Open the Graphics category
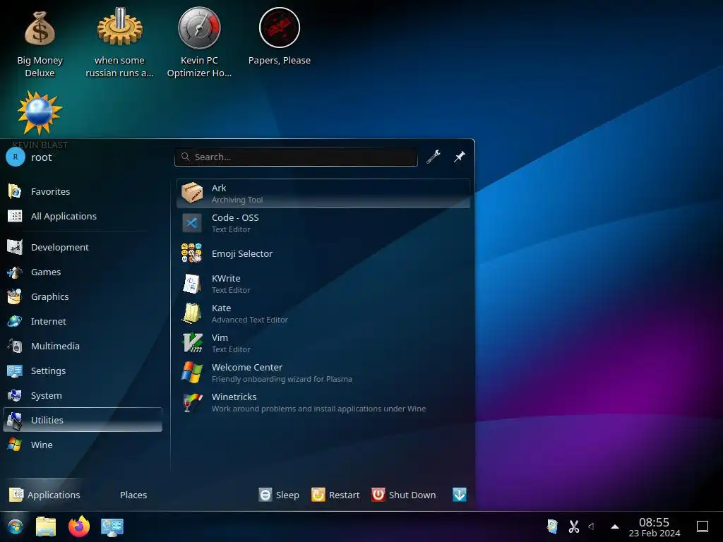 click(x=83, y=297)
